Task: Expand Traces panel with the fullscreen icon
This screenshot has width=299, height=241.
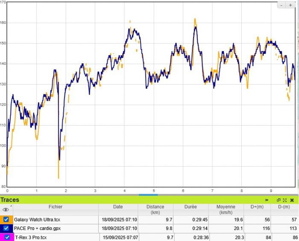Action: [x=284, y=200]
